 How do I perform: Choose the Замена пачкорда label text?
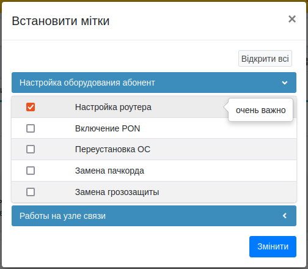pyautogui.click(x=109, y=171)
